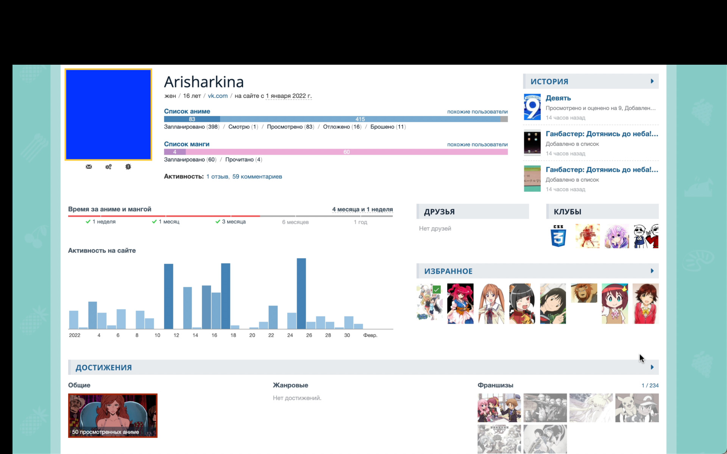Open the CSS3 club icon
This screenshot has width=727, height=454.
(558, 236)
